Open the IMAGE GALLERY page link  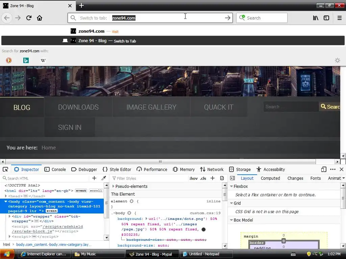pyautogui.click(x=151, y=107)
